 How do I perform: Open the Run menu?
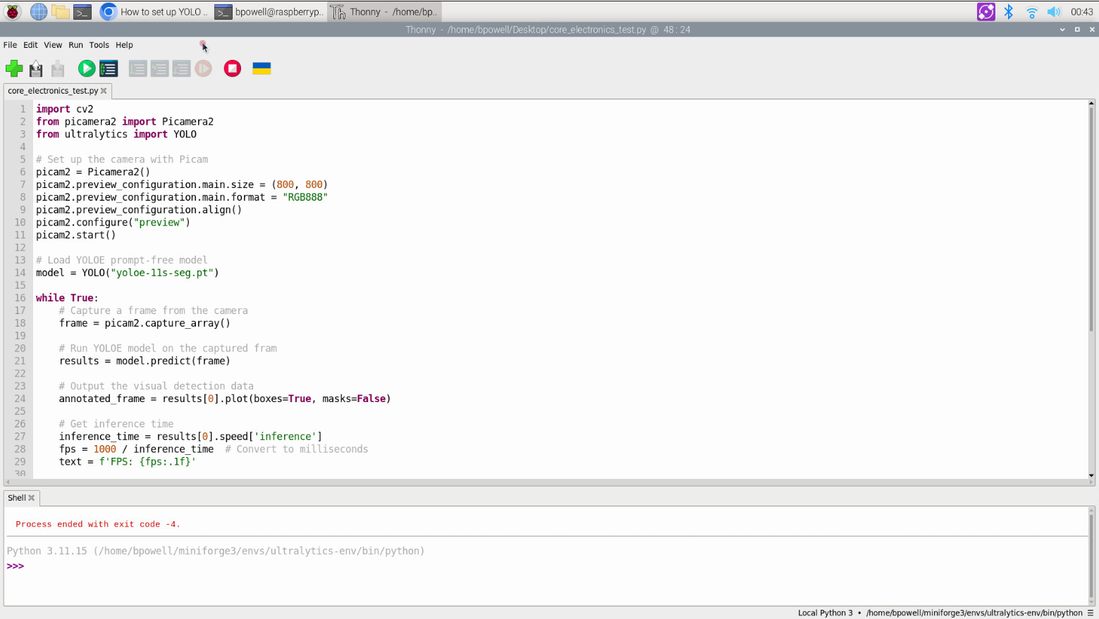75,45
